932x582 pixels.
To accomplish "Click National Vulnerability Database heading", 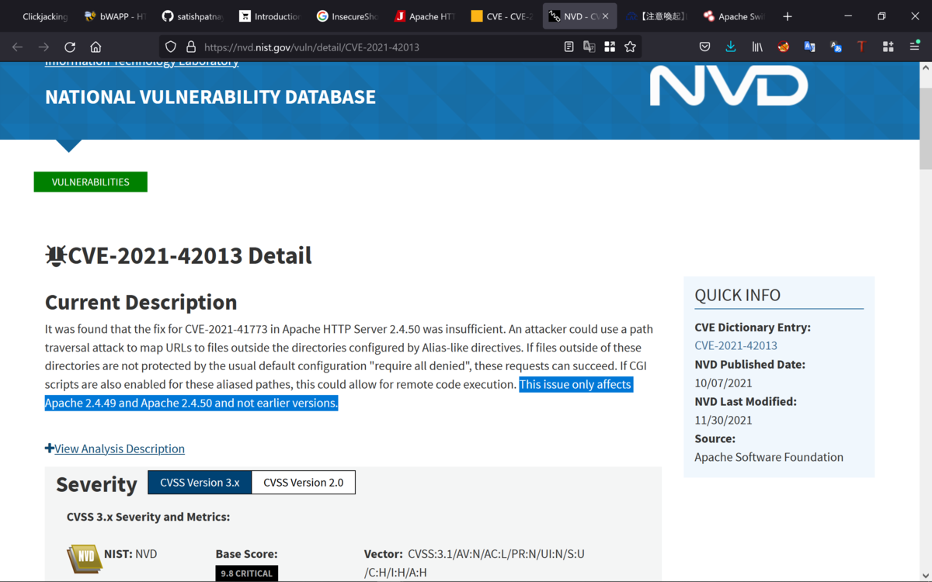I will pyautogui.click(x=210, y=97).
